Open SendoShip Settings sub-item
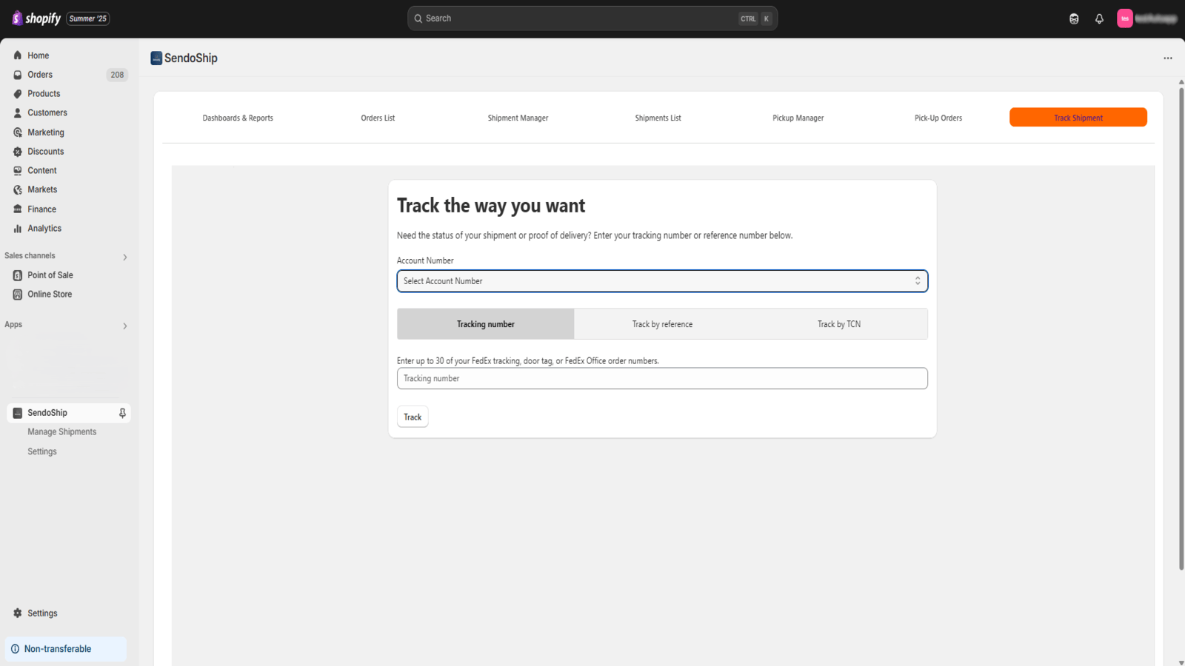The image size is (1185, 666). tap(42, 451)
